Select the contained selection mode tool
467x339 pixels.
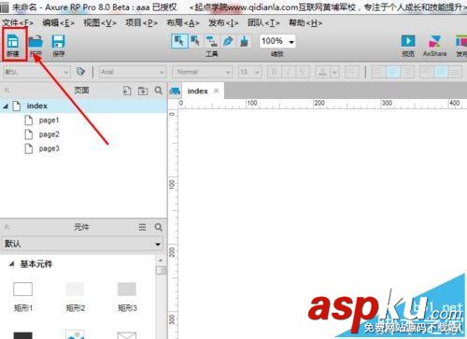[x=196, y=41]
